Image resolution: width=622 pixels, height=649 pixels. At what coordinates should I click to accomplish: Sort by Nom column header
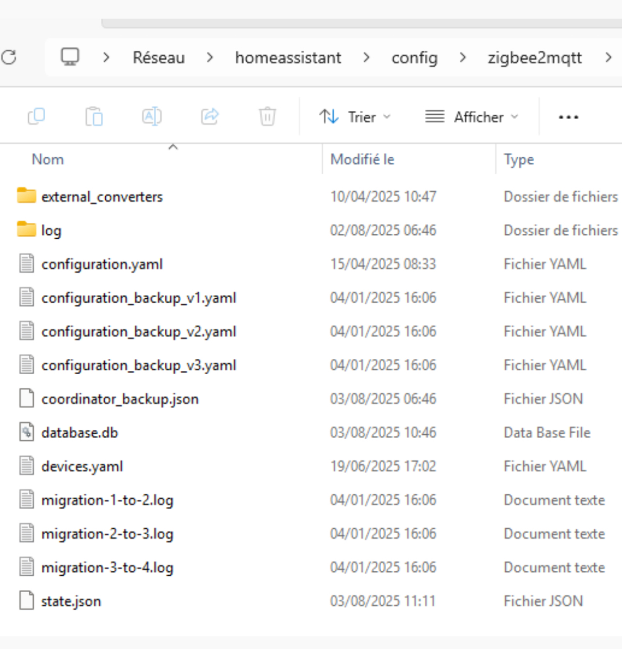48,159
